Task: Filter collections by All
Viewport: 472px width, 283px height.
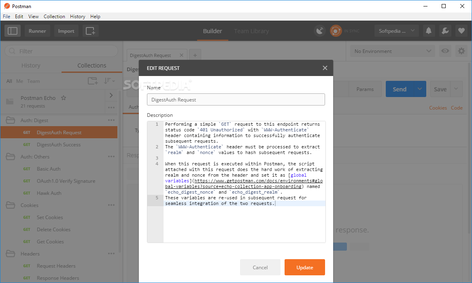Action: pyautogui.click(x=9, y=81)
